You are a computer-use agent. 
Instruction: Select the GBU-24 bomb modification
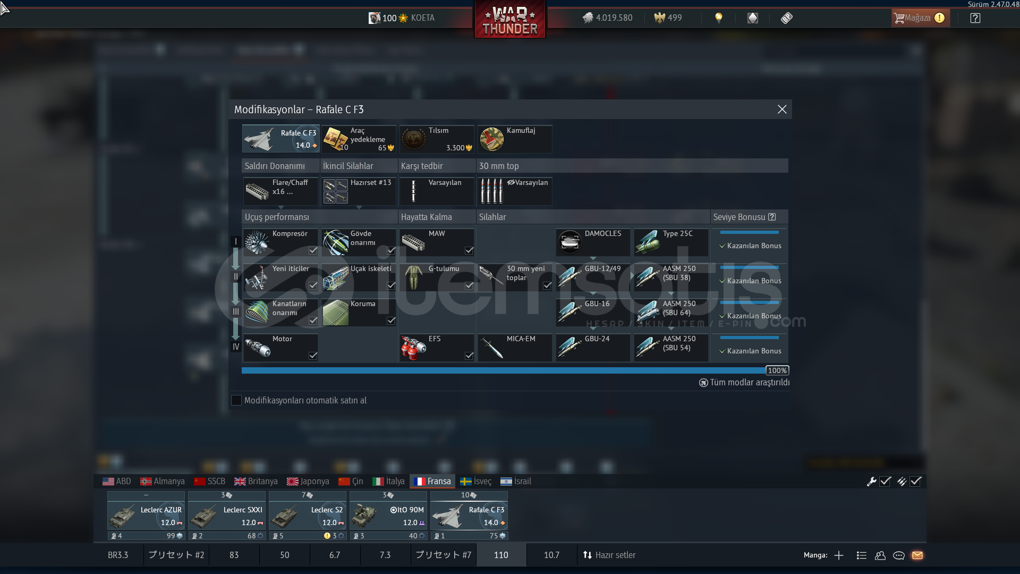[x=593, y=348]
